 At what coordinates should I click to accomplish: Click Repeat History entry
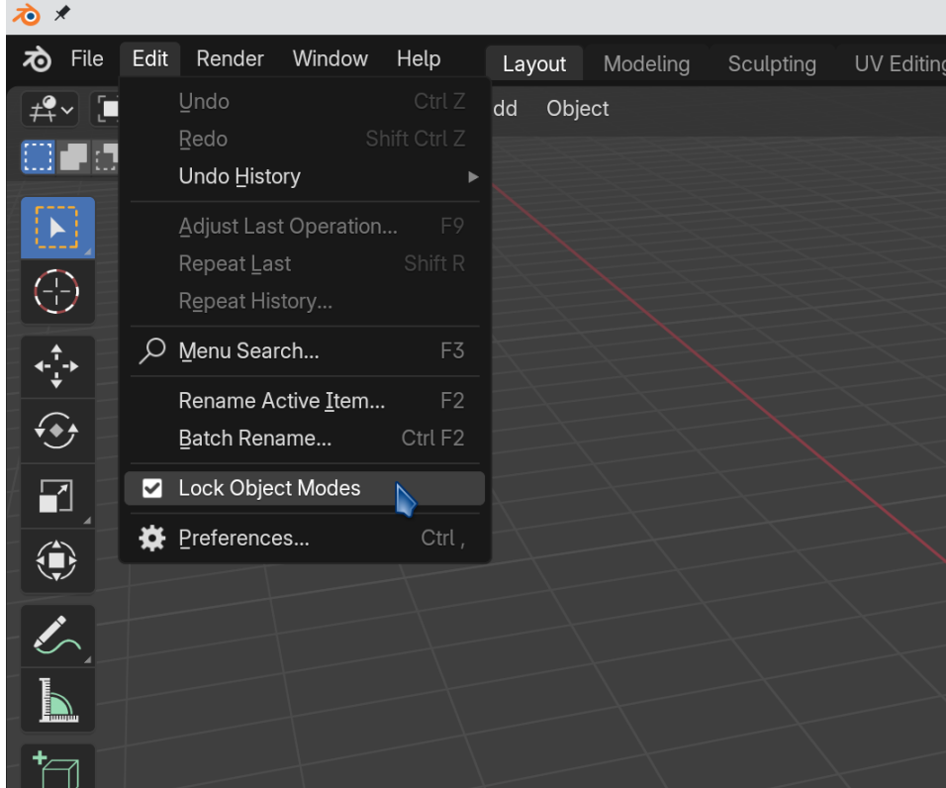click(x=305, y=301)
